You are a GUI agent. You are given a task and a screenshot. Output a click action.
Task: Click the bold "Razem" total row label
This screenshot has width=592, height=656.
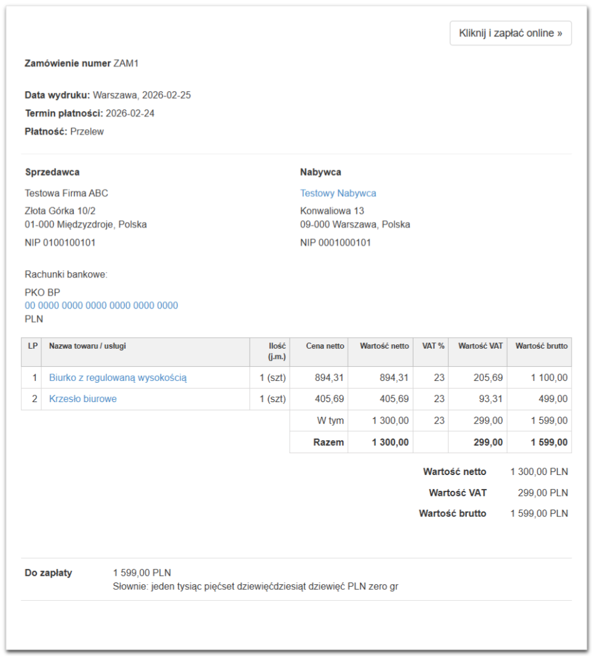click(x=328, y=442)
